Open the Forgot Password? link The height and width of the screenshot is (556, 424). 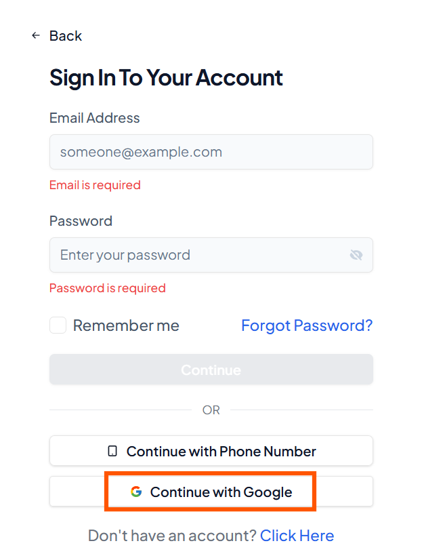pos(307,325)
